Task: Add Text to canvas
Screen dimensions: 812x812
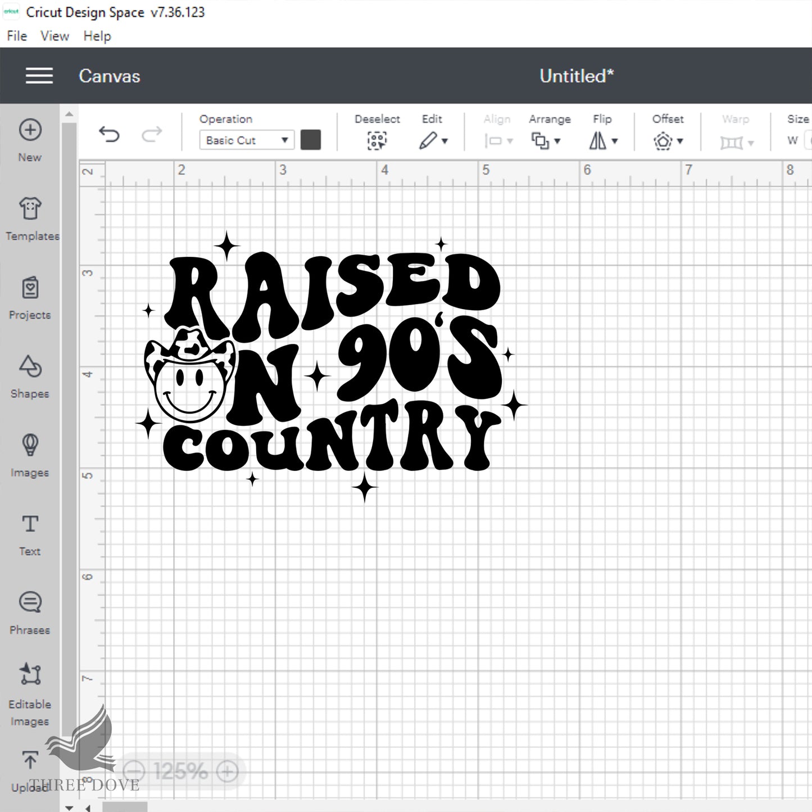Action: (x=30, y=534)
